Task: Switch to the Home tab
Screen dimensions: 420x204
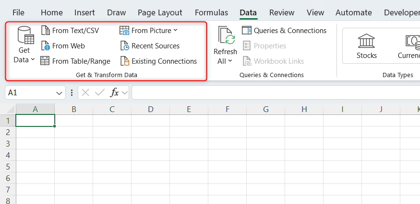Action: pyautogui.click(x=52, y=12)
